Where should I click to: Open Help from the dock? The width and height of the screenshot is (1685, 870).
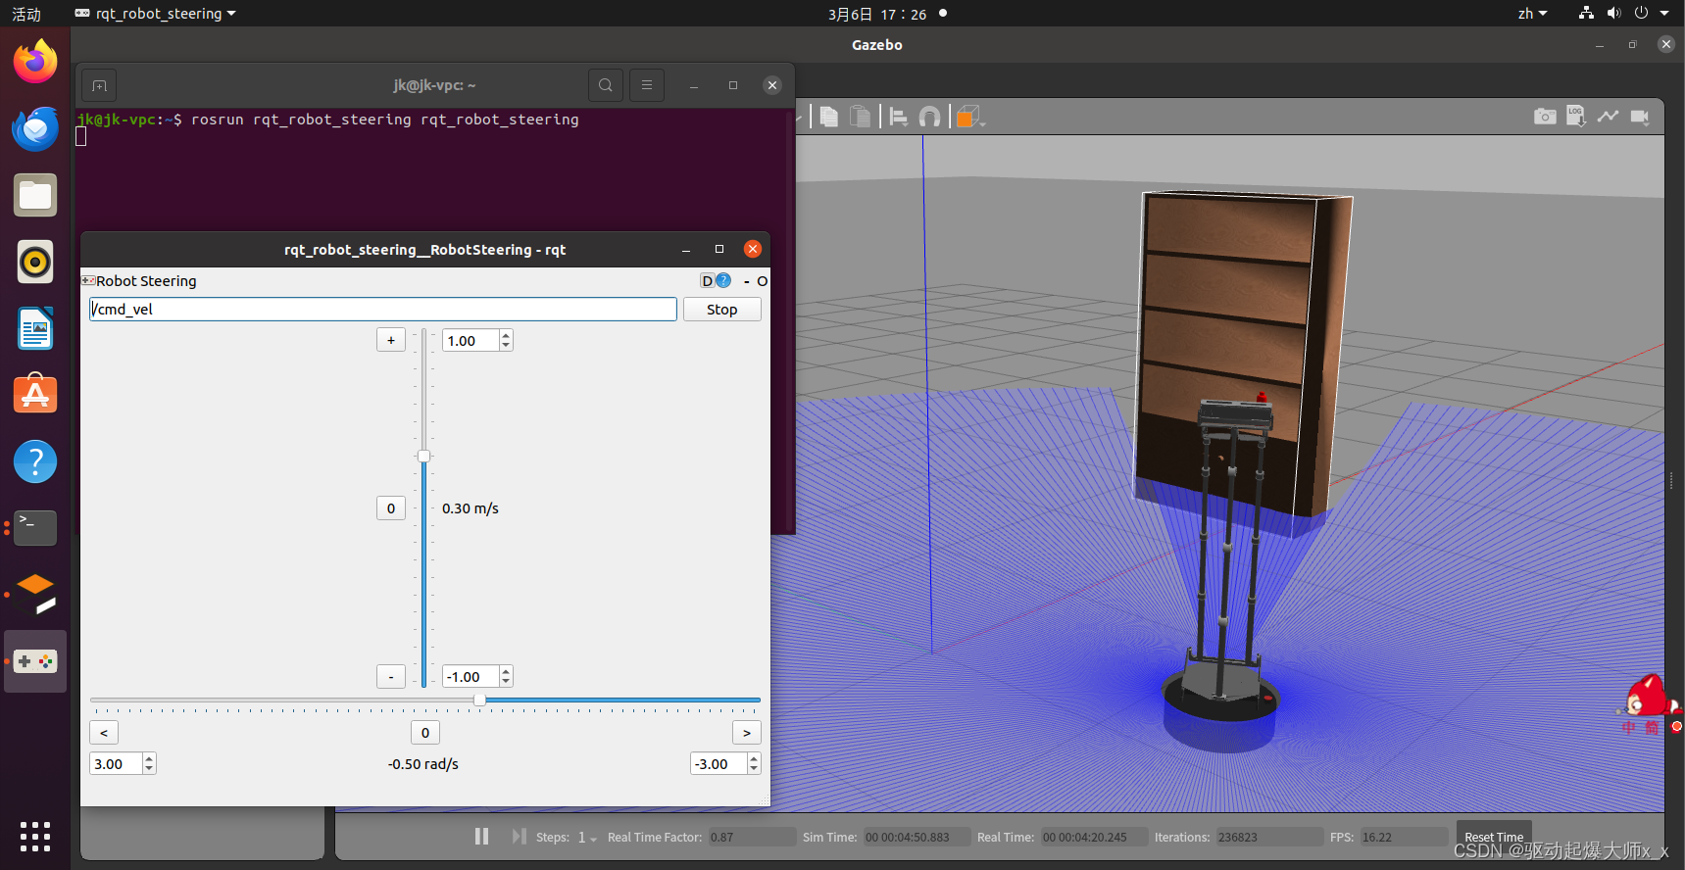click(x=35, y=461)
